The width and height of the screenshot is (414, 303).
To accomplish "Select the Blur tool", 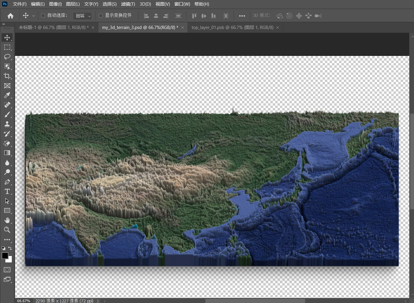I will (7, 163).
